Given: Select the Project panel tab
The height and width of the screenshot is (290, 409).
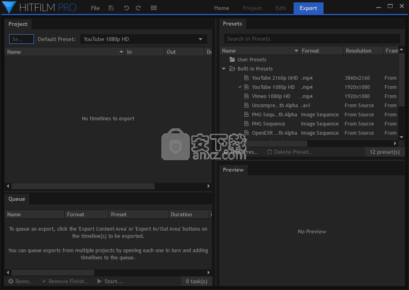Looking at the screenshot, I should (18, 24).
